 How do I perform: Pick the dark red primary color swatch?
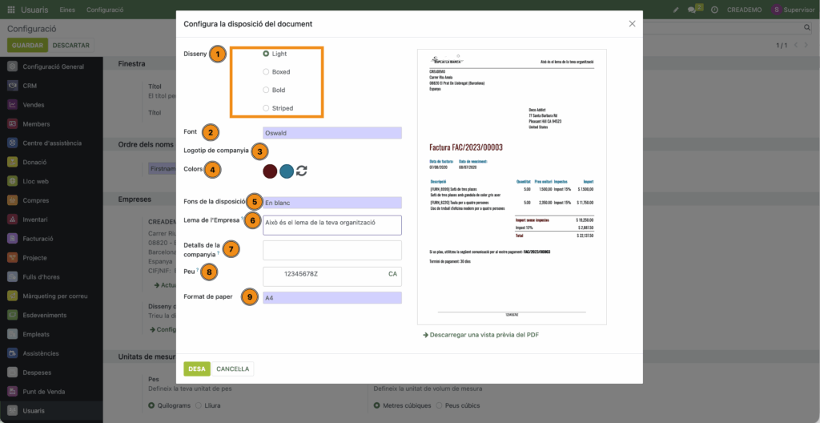click(270, 171)
